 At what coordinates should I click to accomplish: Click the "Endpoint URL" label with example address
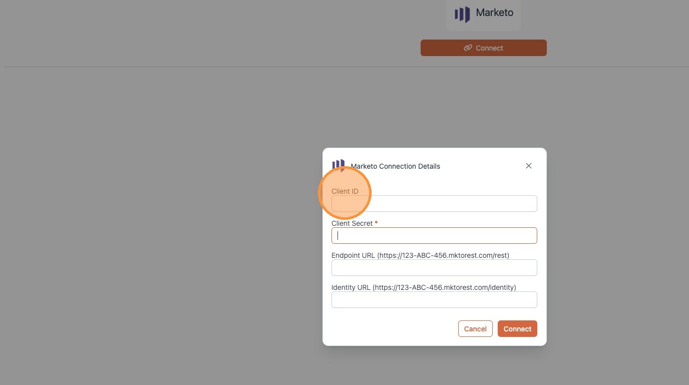[x=420, y=255]
